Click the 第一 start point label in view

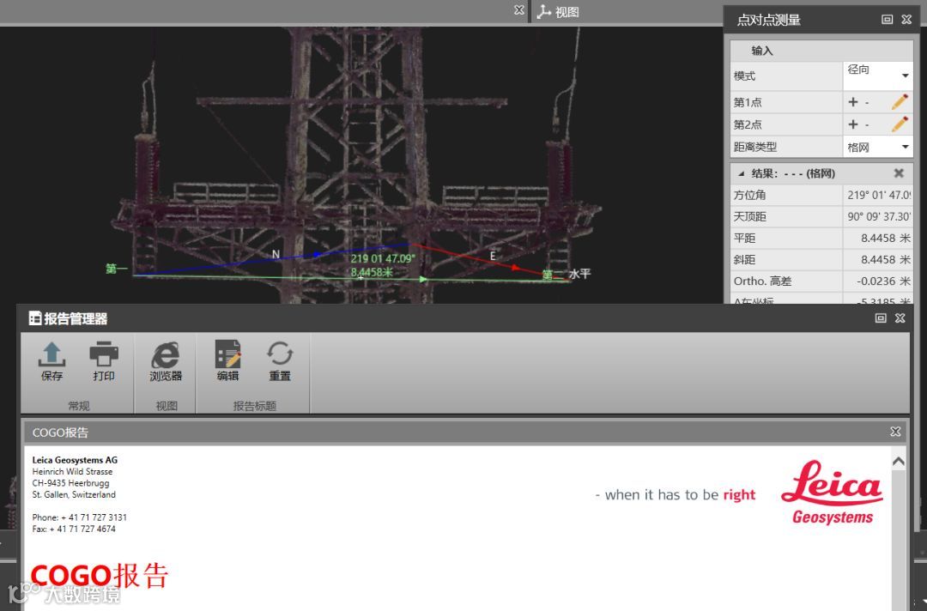coord(117,269)
